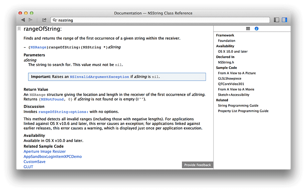Viewport: 307px width, 192px height.
Task: Zoom the Documentation window with green button
Action: point(31,13)
